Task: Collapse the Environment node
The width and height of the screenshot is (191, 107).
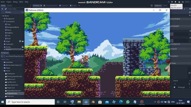Action: [x=3, y=22]
